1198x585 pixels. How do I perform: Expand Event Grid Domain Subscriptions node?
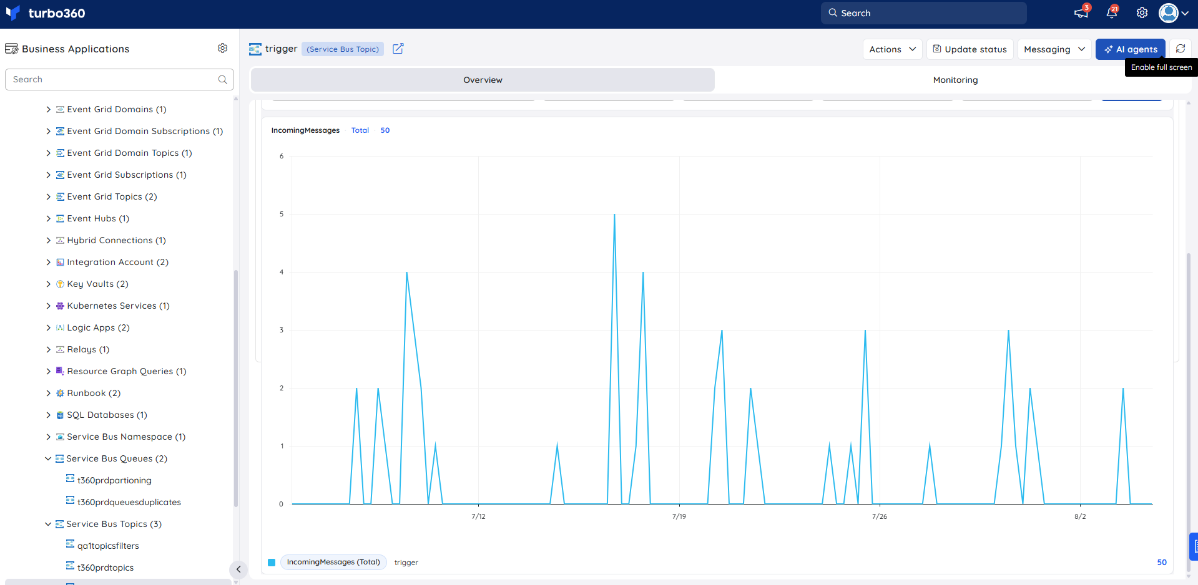[48, 131]
